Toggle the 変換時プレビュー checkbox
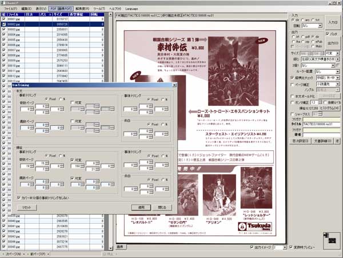343x258 pixels. tap(291, 247)
